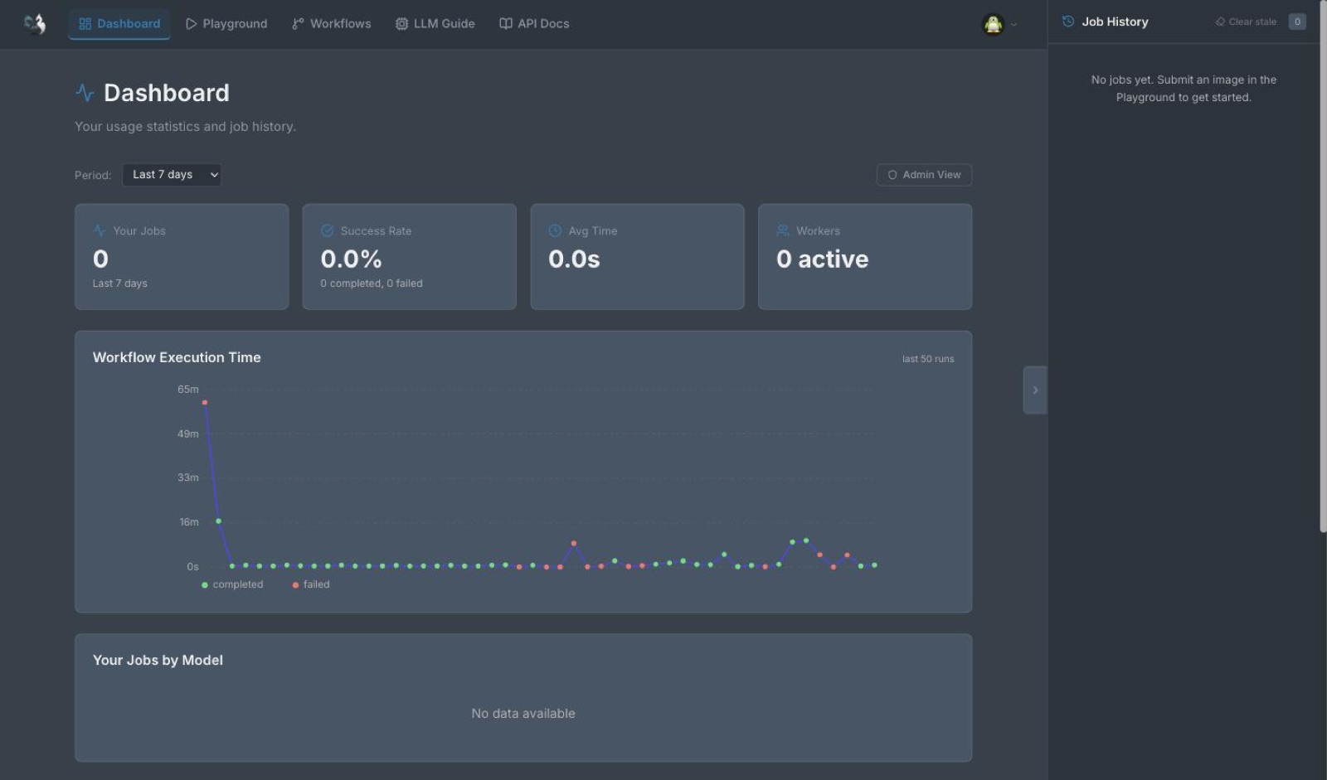1327x780 pixels.
Task: Click the 'last 50 runs' label
Action: tap(928, 359)
